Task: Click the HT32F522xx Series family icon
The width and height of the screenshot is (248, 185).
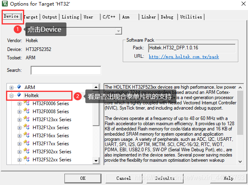Action: pyautogui.click(x=27, y=159)
